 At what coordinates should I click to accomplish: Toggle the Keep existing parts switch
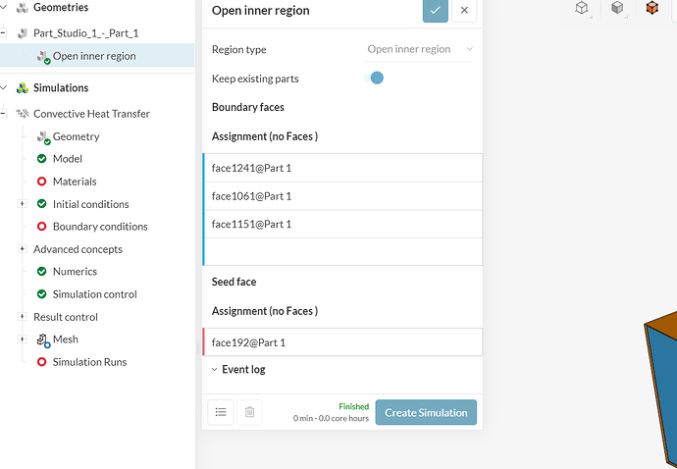click(375, 78)
